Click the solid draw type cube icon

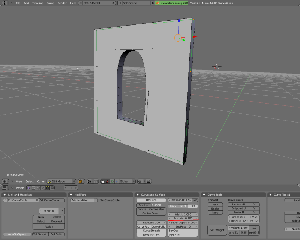pyautogui.click(x=81, y=181)
